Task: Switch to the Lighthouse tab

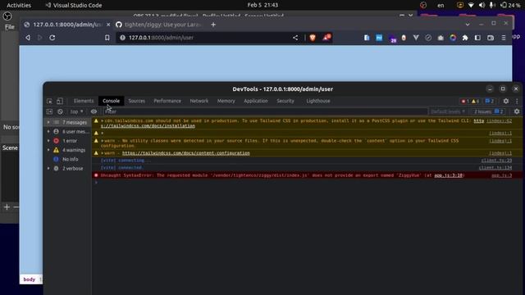Action: tap(318, 101)
